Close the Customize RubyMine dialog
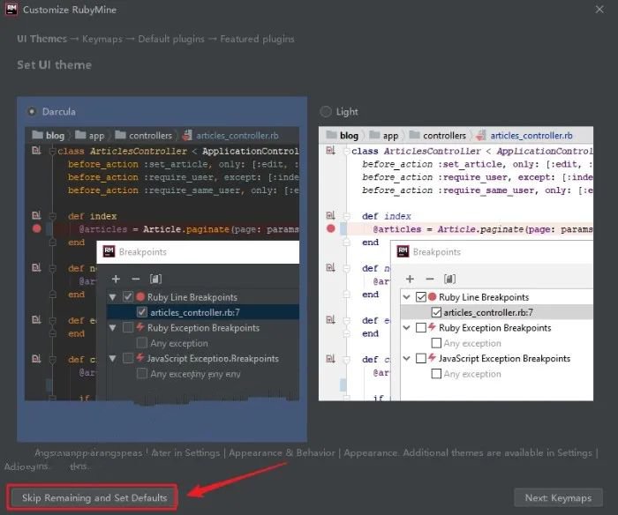 pos(599,10)
